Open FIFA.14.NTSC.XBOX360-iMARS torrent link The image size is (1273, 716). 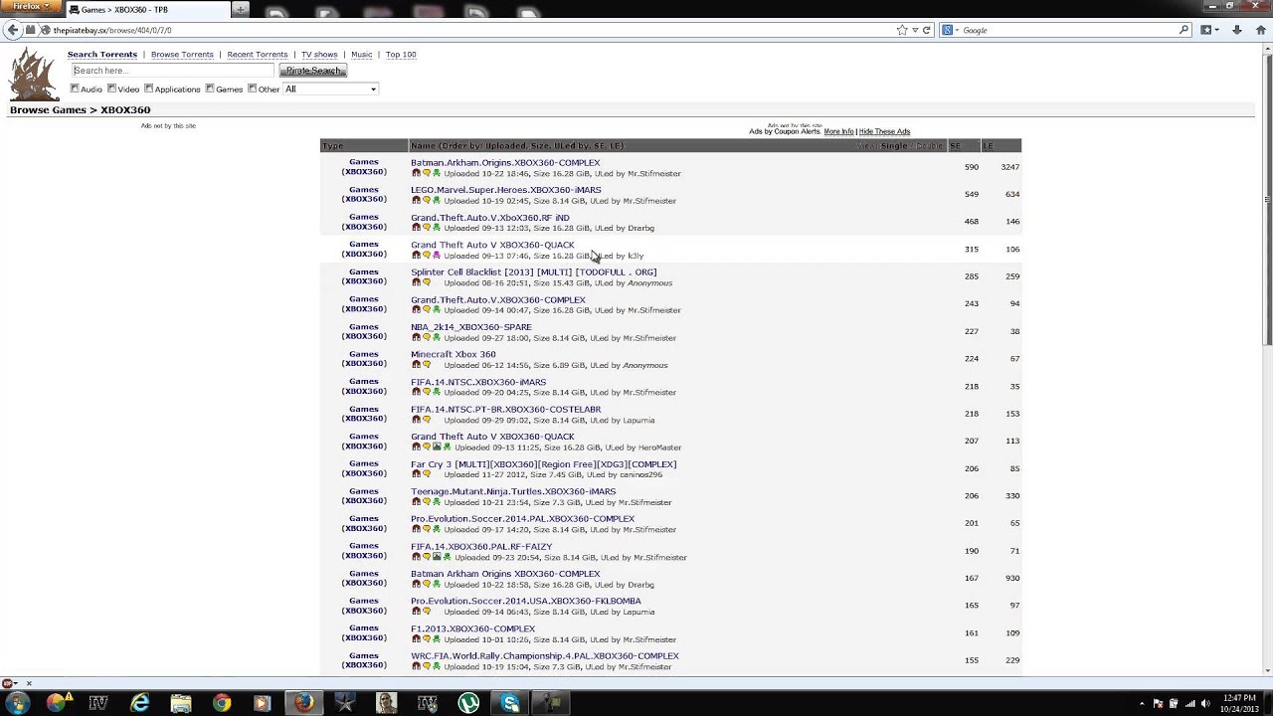pyautogui.click(x=478, y=382)
